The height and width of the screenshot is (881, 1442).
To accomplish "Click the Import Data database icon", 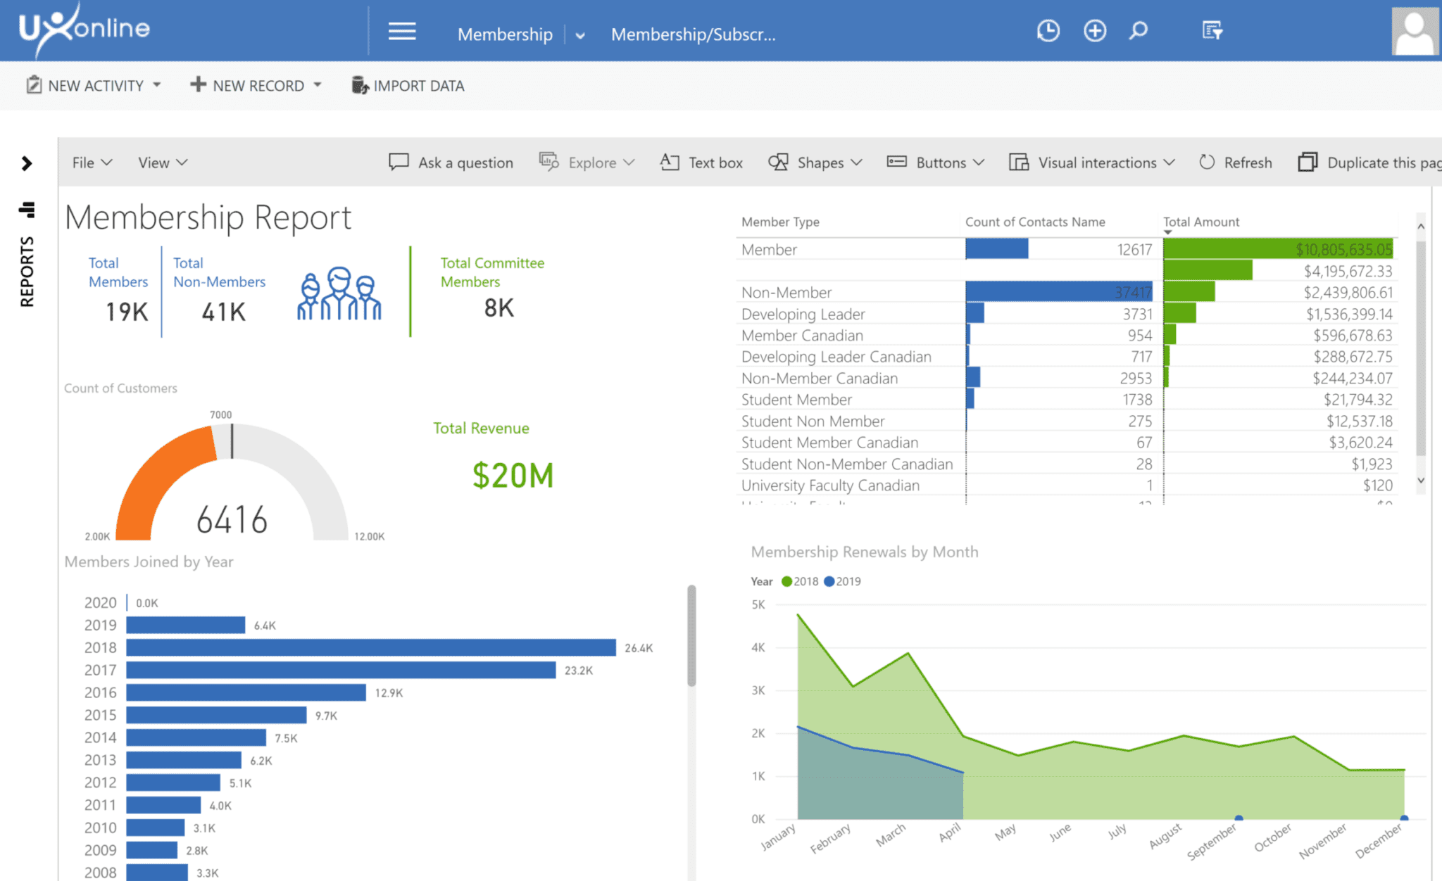I will coord(360,85).
